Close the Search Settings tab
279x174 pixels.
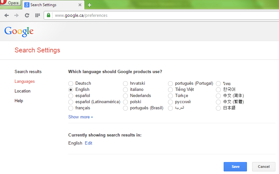click(80, 5)
